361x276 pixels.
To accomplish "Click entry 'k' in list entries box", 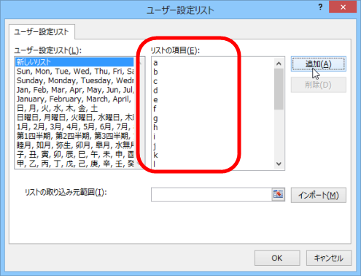I will 155,155.
